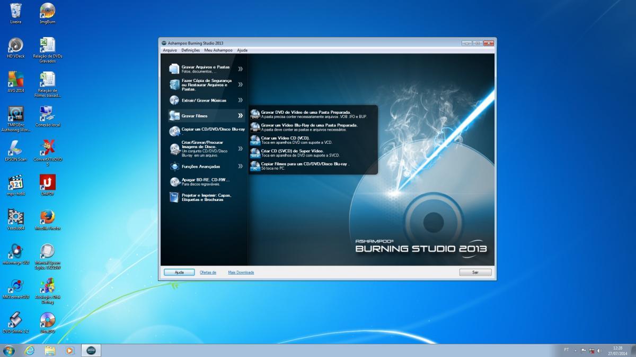This screenshot has width=636, height=357.
Task: Click the Gravar Arquivos e Pastas icon
Action: click(174, 69)
